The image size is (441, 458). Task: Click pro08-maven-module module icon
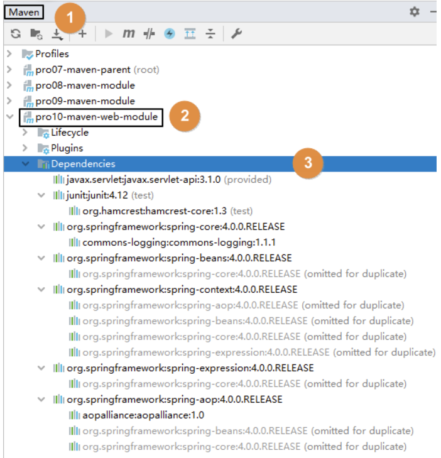28,86
